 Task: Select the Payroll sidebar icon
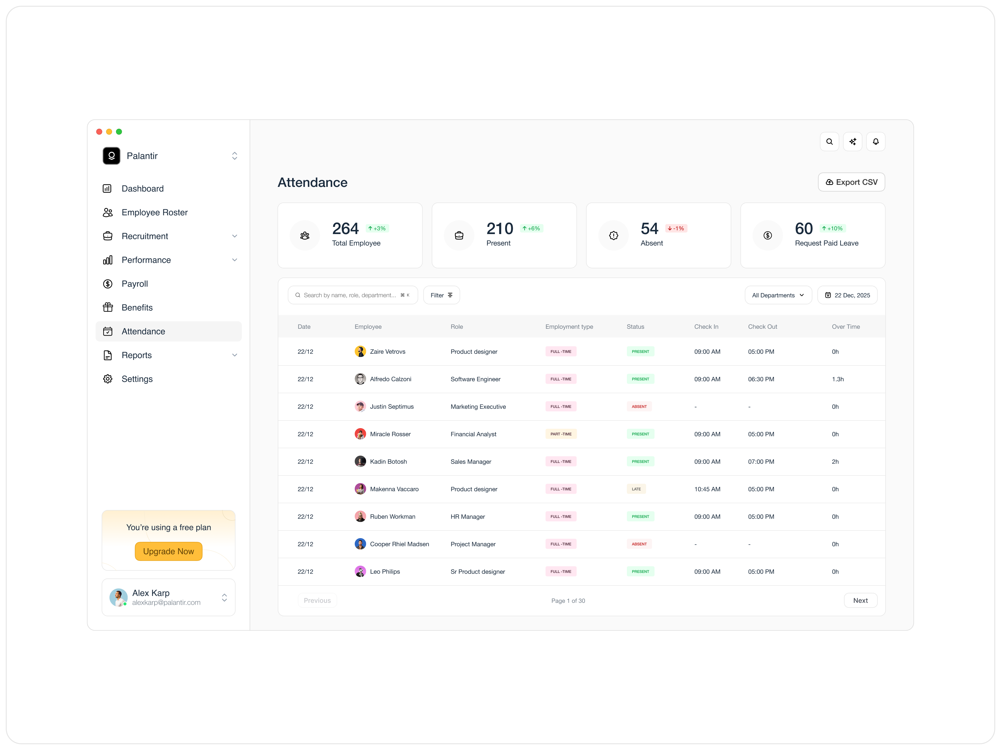point(107,283)
